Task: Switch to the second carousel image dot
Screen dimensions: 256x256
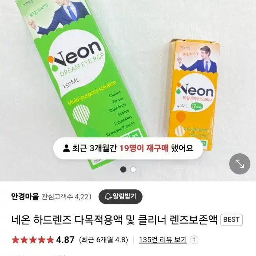Action: [x=133, y=169]
